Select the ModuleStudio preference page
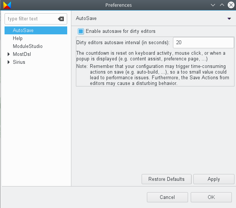The image size is (236, 208). [28, 46]
